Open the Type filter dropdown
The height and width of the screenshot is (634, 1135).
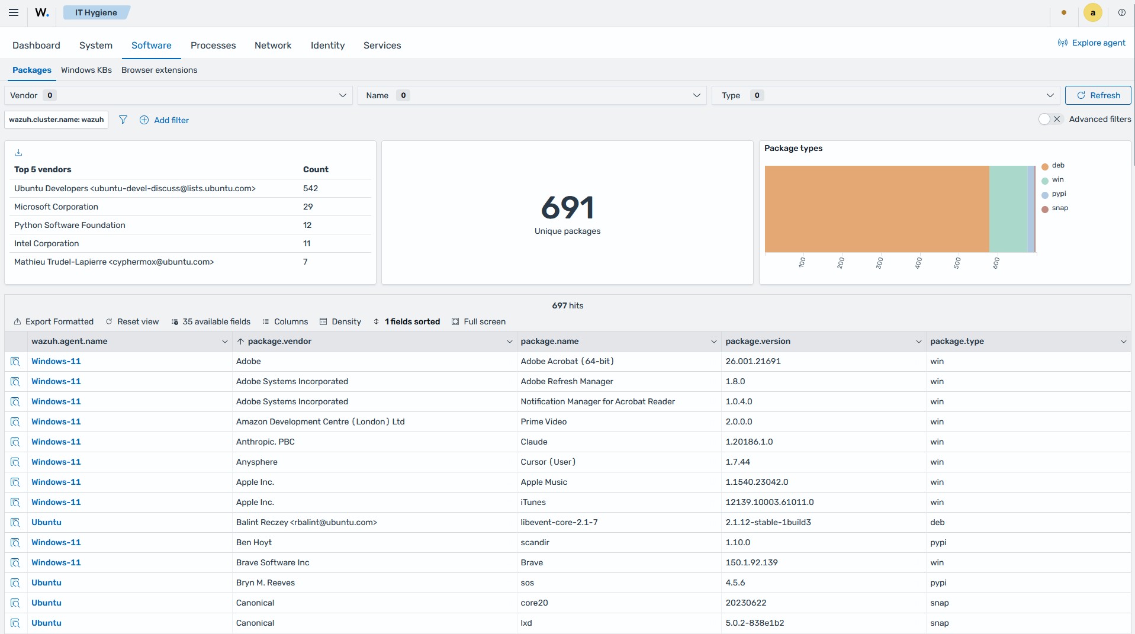[x=886, y=95]
